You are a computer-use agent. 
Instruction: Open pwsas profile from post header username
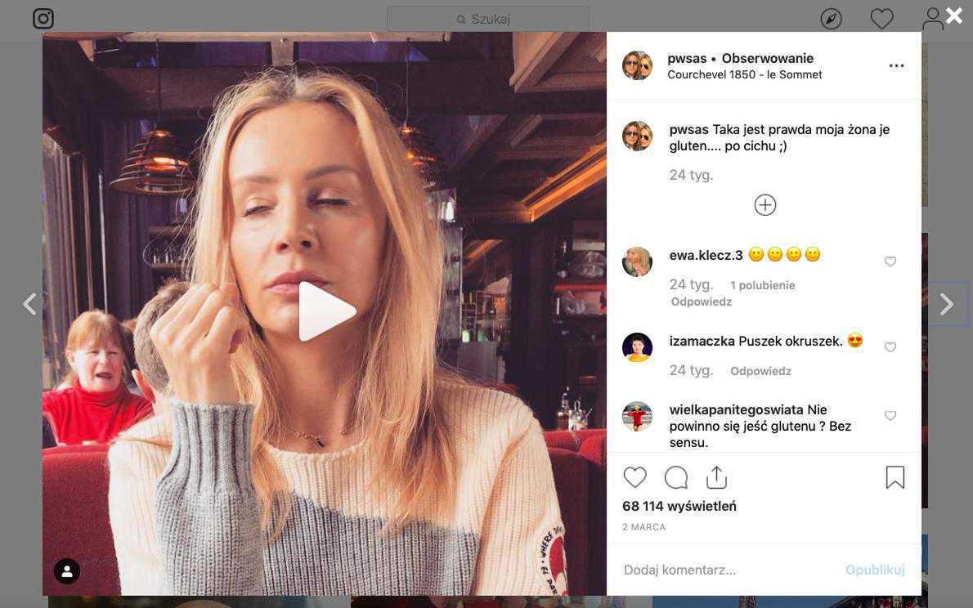687,58
